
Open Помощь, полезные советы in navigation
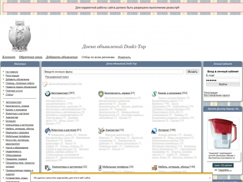pos(20,83)
